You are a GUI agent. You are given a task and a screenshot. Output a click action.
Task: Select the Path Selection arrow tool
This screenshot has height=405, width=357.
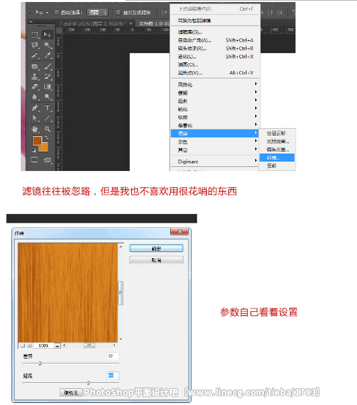pyautogui.click(x=35, y=118)
